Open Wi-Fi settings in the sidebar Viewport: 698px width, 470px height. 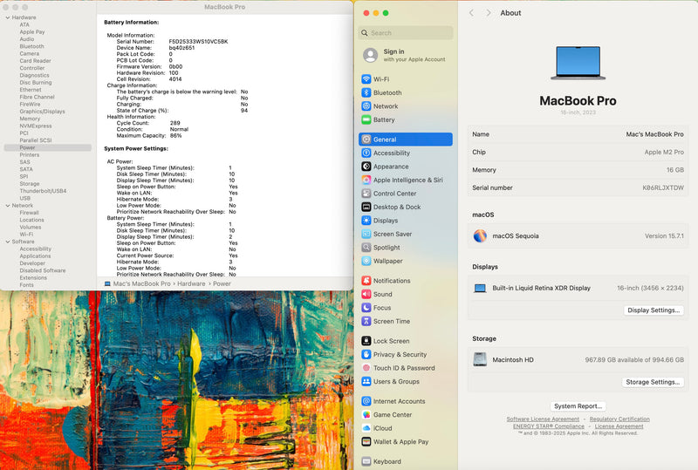pyautogui.click(x=380, y=78)
